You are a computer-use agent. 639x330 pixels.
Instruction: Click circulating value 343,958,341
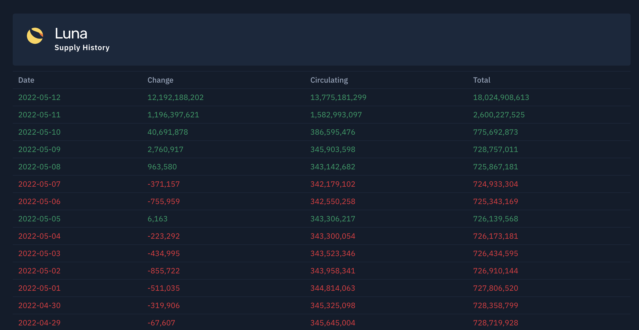333,271
